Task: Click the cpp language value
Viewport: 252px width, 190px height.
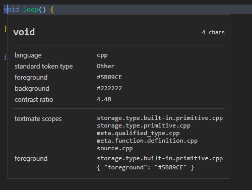Action: click(x=102, y=55)
